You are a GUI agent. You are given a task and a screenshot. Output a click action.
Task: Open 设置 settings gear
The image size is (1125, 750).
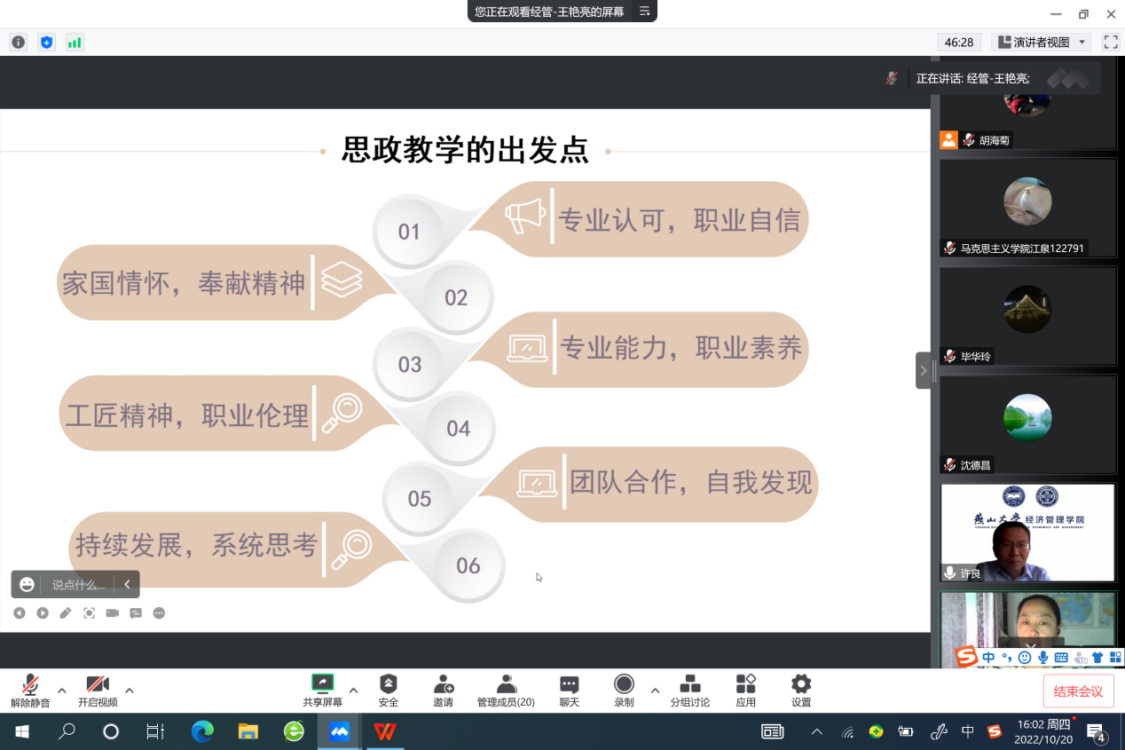[800, 690]
